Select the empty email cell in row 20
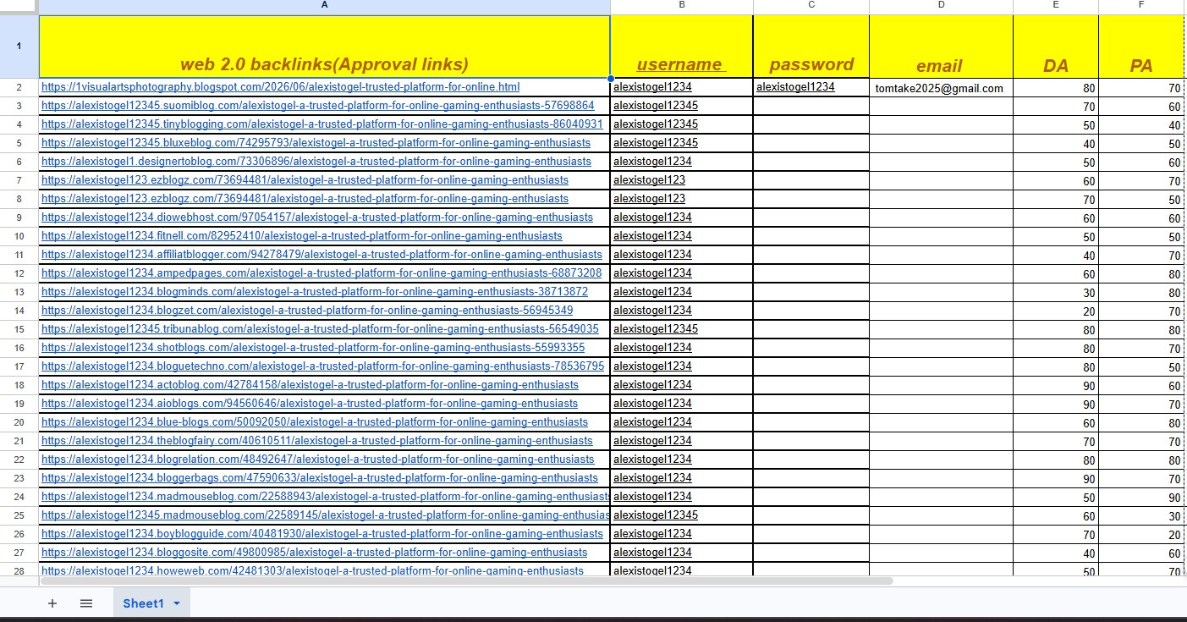 pyautogui.click(x=941, y=422)
